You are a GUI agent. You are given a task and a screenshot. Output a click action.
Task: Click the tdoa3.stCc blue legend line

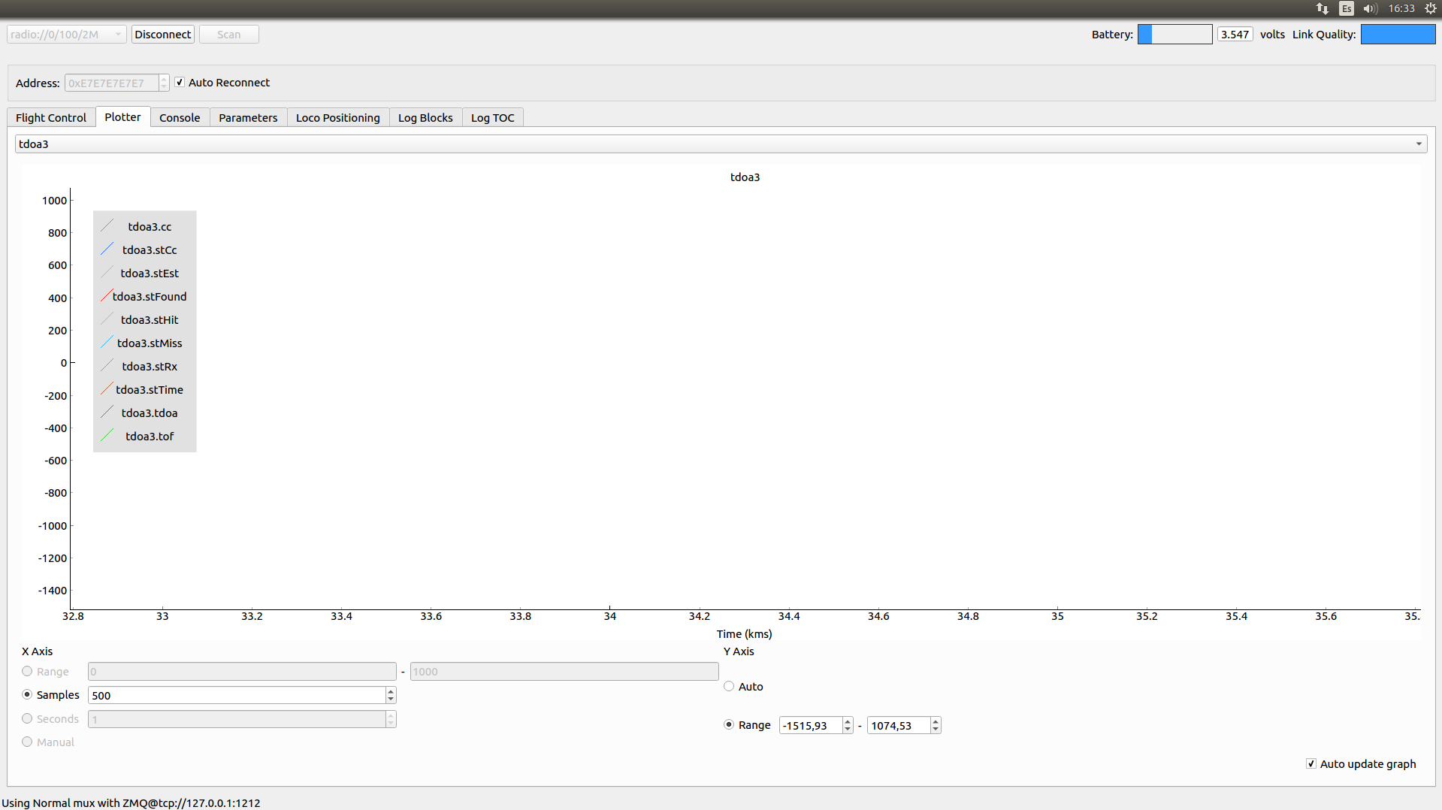pyautogui.click(x=107, y=249)
